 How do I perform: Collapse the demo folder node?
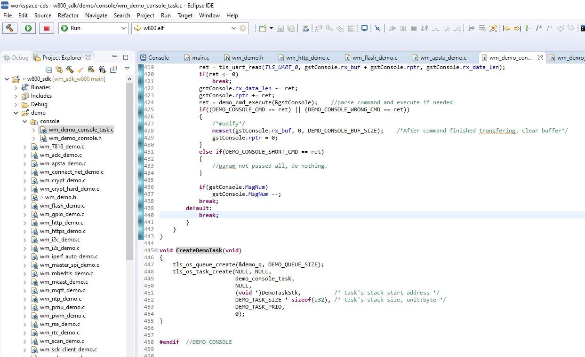pos(16,113)
